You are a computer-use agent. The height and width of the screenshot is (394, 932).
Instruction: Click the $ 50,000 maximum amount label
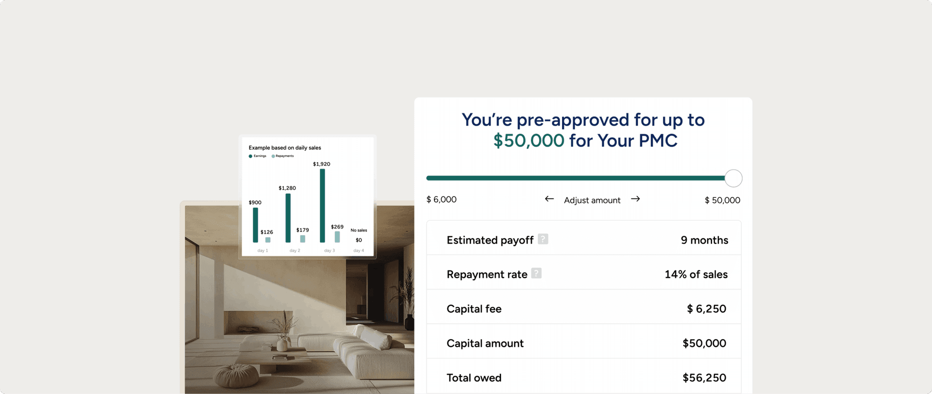point(722,200)
